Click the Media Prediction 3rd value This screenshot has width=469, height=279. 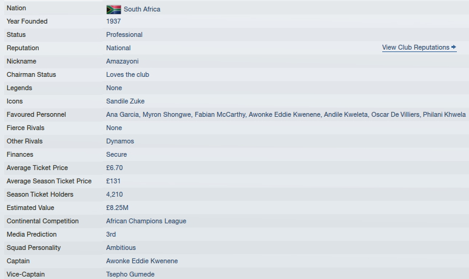coord(111,235)
